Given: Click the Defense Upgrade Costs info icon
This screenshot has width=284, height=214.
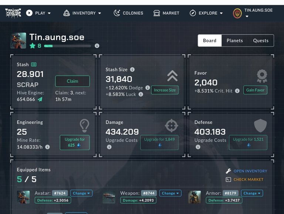Looking at the screenshot, I should [x=198, y=147].
